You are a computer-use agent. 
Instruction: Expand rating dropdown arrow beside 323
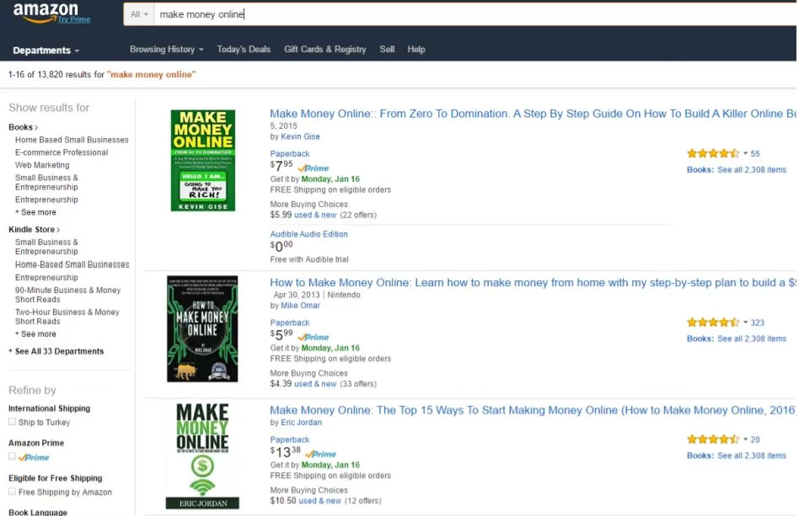(x=746, y=322)
